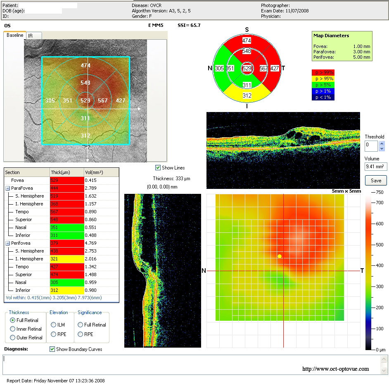Click diagnosis box scroll down arrow
The image size is (389, 384).
click(384, 371)
